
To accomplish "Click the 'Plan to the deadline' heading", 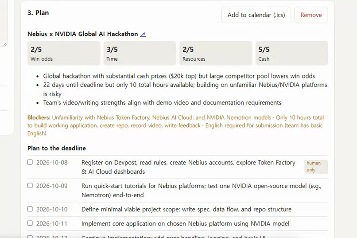I will tap(57, 148).
